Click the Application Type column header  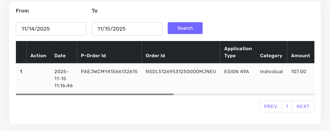pyautogui.click(x=238, y=52)
